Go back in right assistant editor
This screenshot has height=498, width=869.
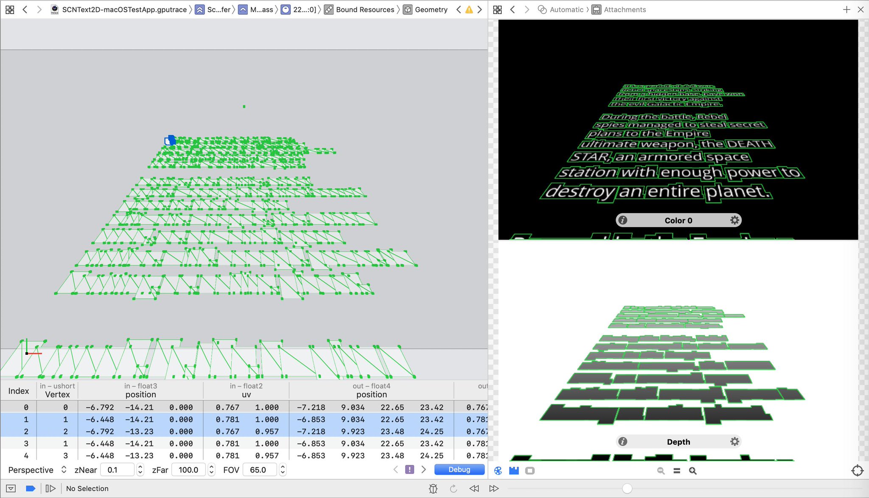[x=513, y=9]
